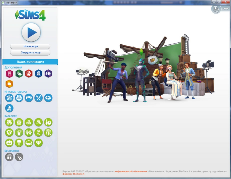This screenshot has width=231, height=179.
Task: Open the Get to Work briefcase icon
Action: pos(9,83)
